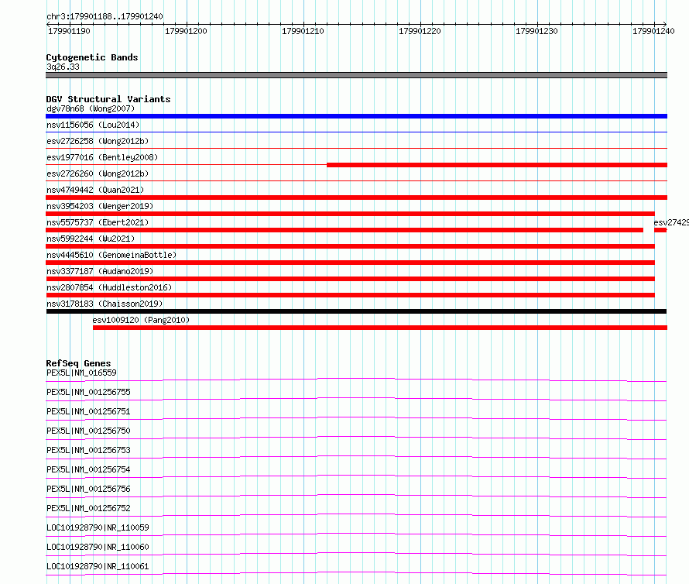The height and width of the screenshot is (584, 689).
Task: Select variant label nsv4749442 (Quan2021)
Action: [95, 190]
